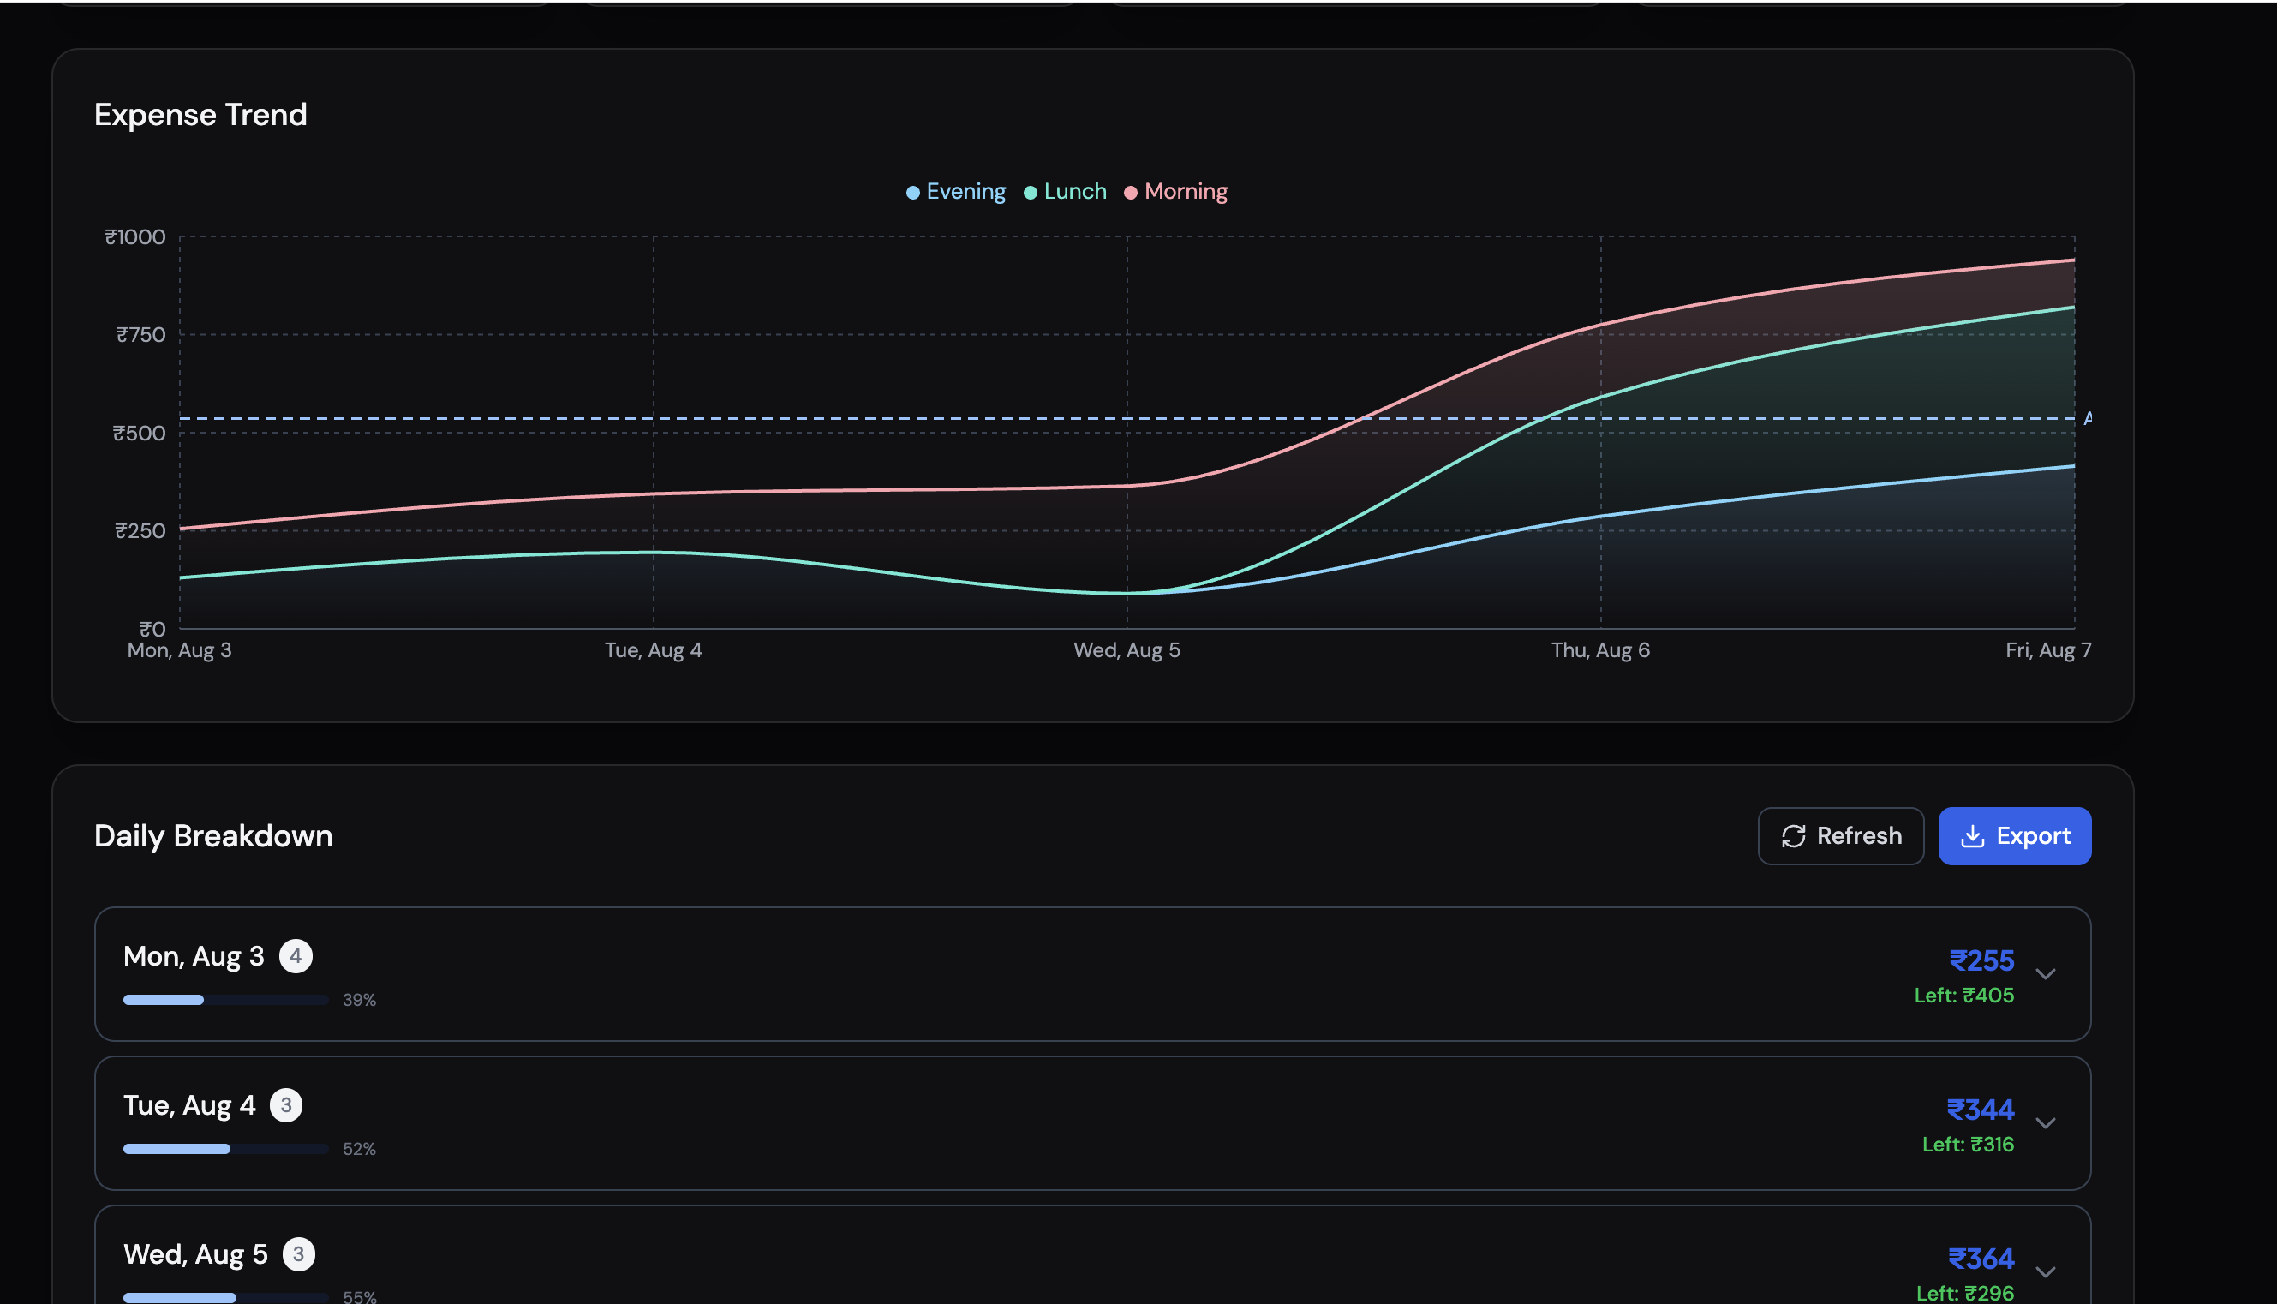Click the Export button
Image resolution: width=2277 pixels, height=1304 pixels.
[x=2014, y=835]
